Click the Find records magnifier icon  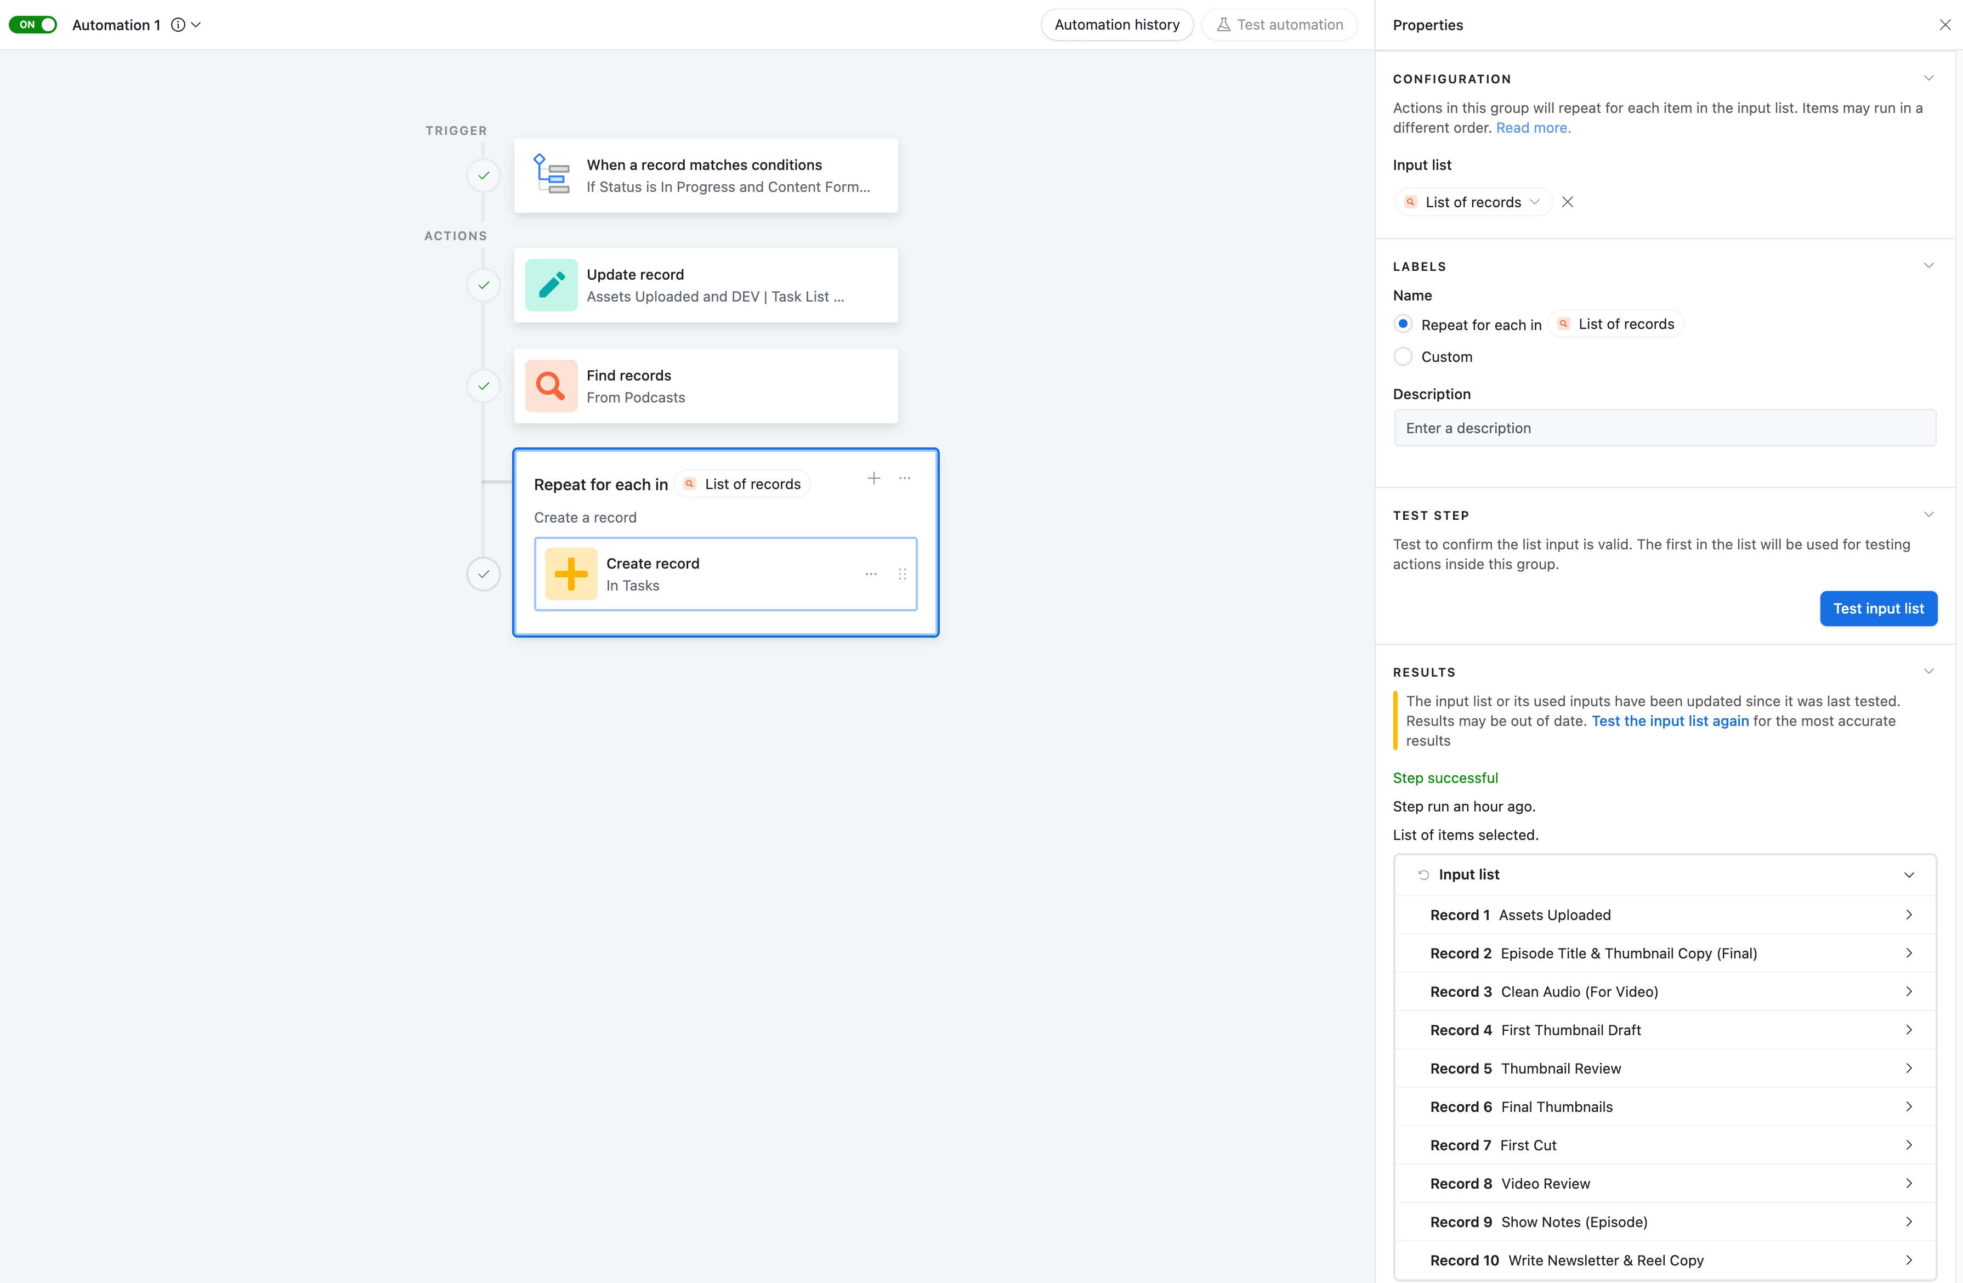click(x=551, y=386)
